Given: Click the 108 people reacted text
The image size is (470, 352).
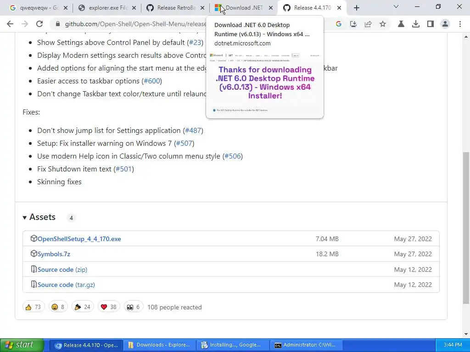Looking at the screenshot, I should pos(174,307).
